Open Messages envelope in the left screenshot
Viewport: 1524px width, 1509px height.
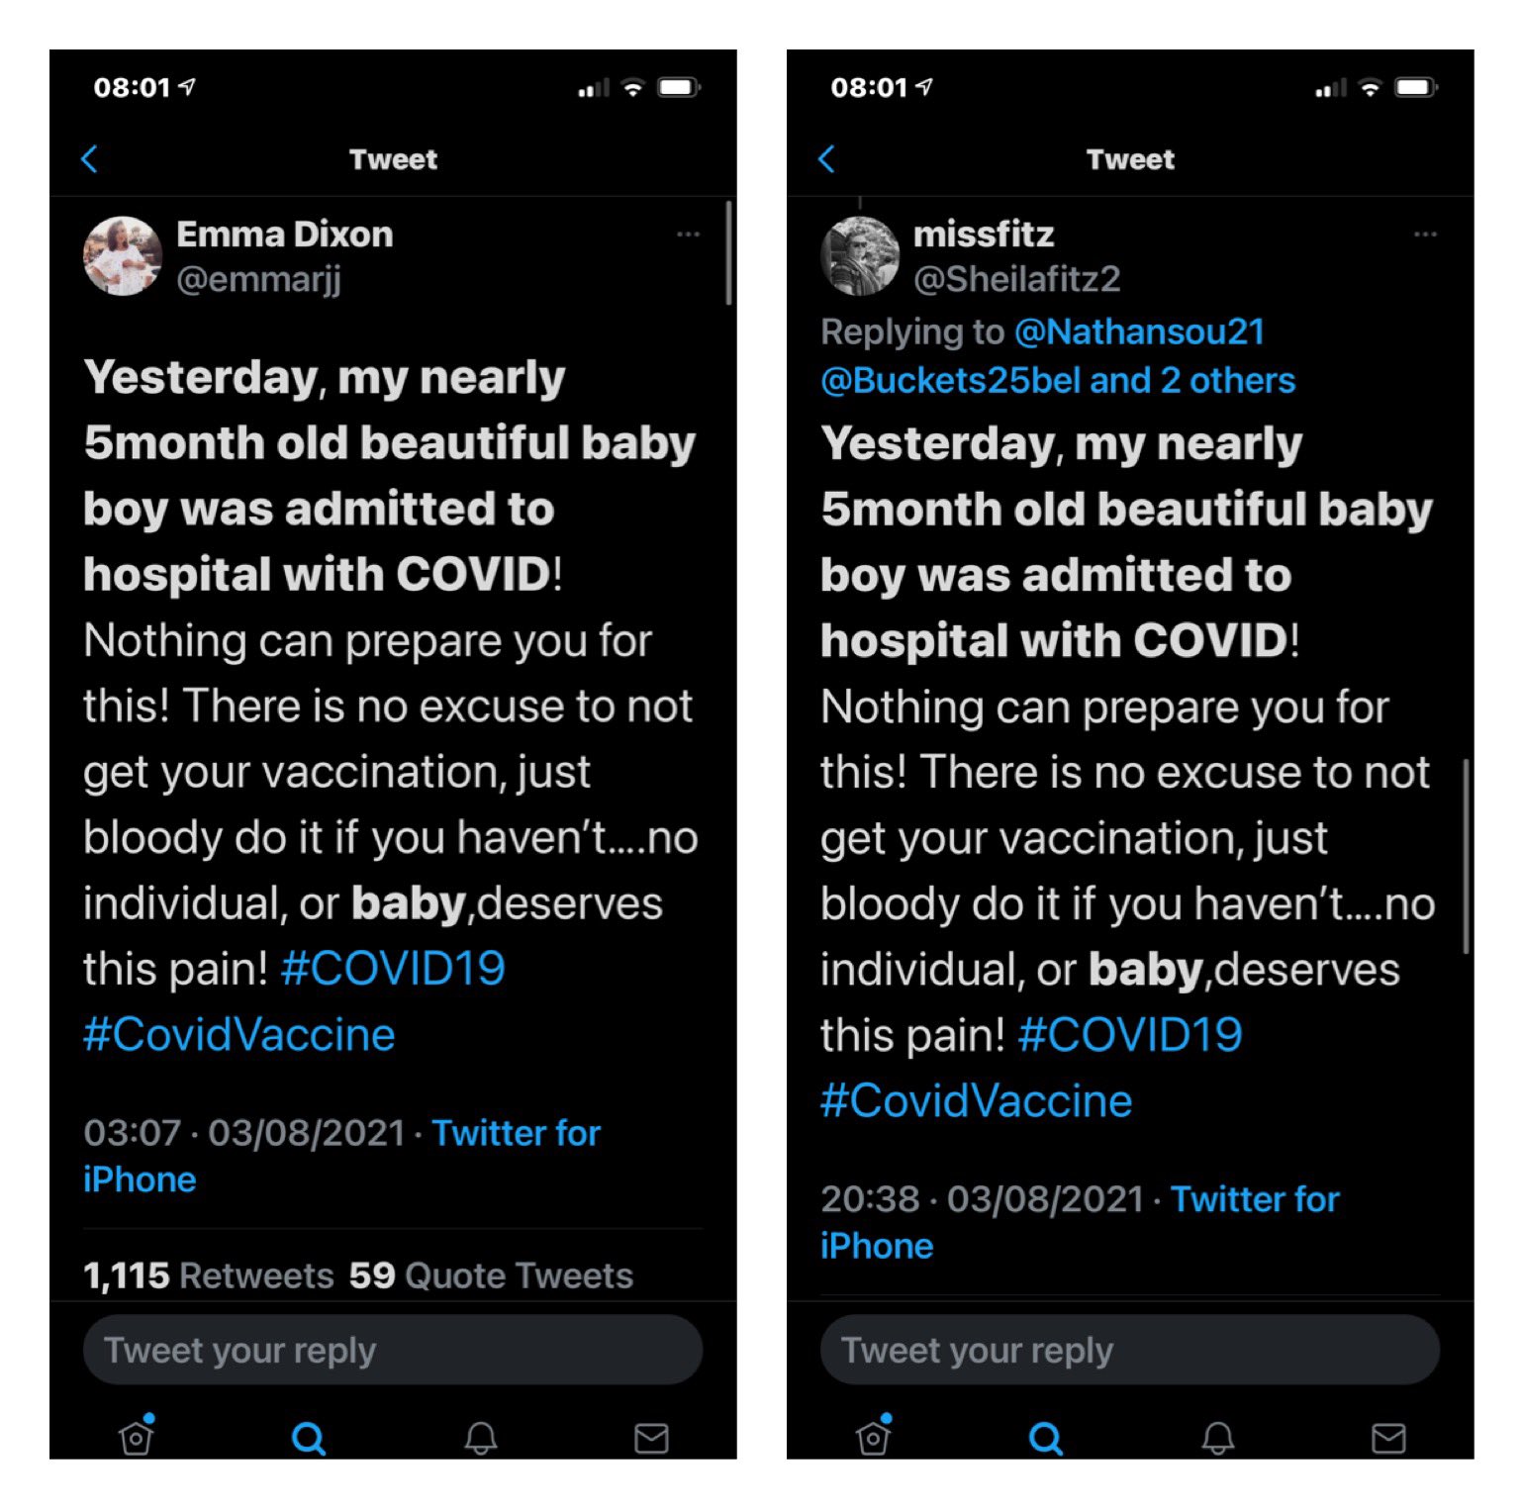click(x=651, y=1438)
